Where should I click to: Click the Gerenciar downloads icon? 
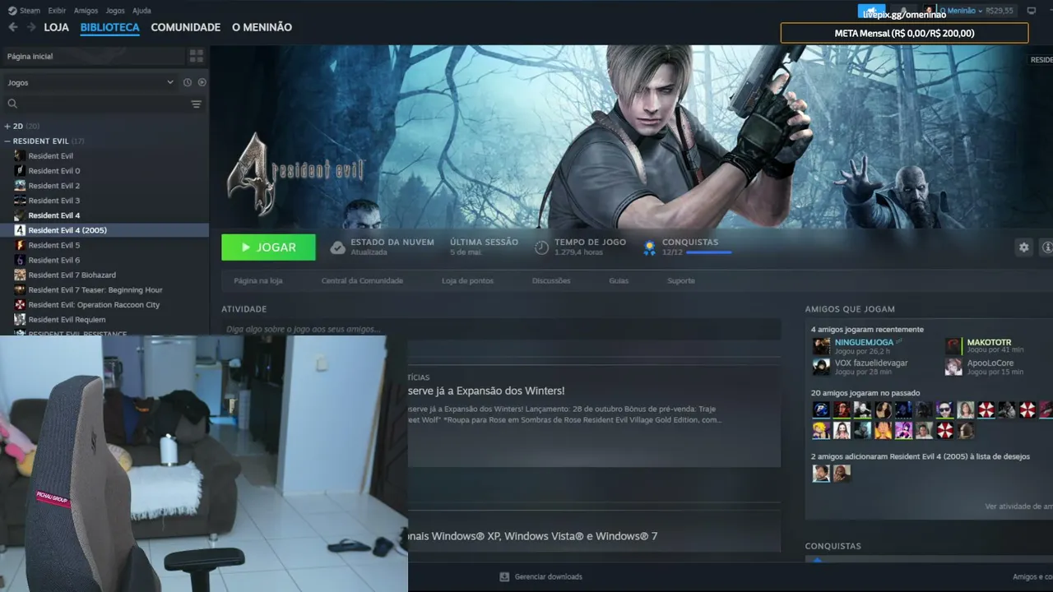pyautogui.click(x=504, y=576)
